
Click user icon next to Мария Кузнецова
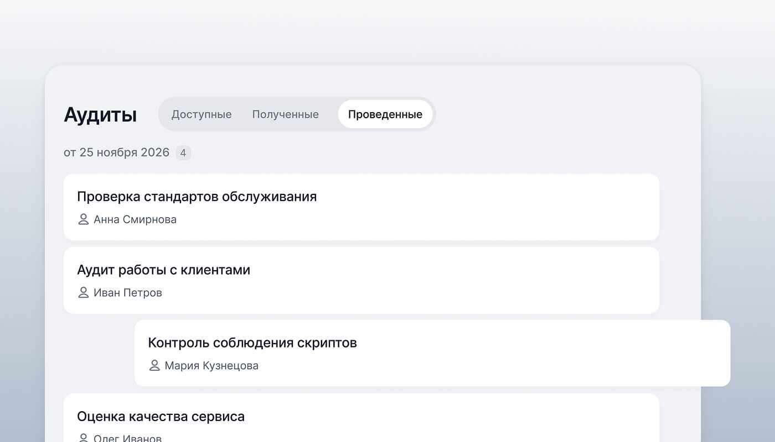pyautogui.click(x=154, y=365)
